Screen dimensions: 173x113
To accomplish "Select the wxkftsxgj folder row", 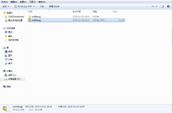I will click(x=76, y=17).
